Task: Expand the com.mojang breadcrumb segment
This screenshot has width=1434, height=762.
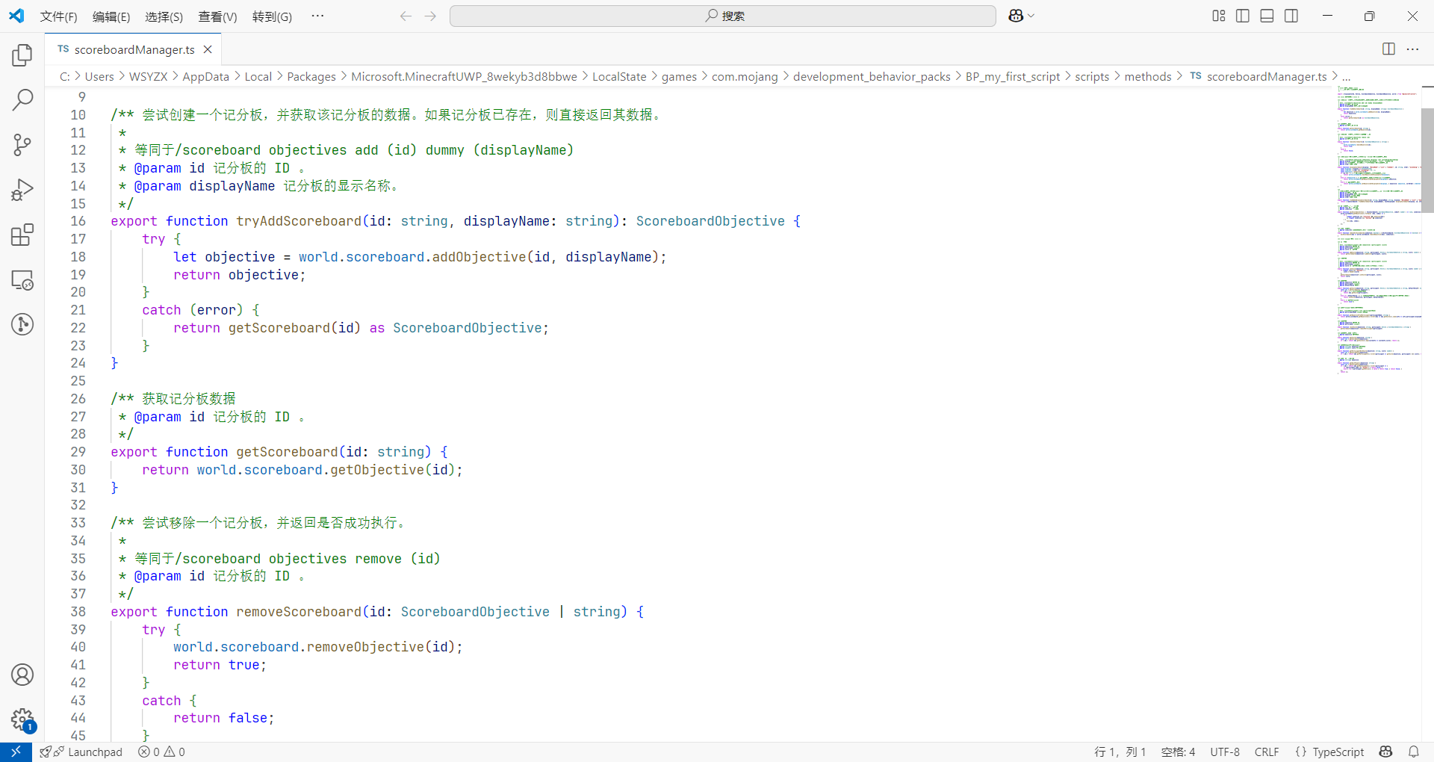Action: point(745,76)
